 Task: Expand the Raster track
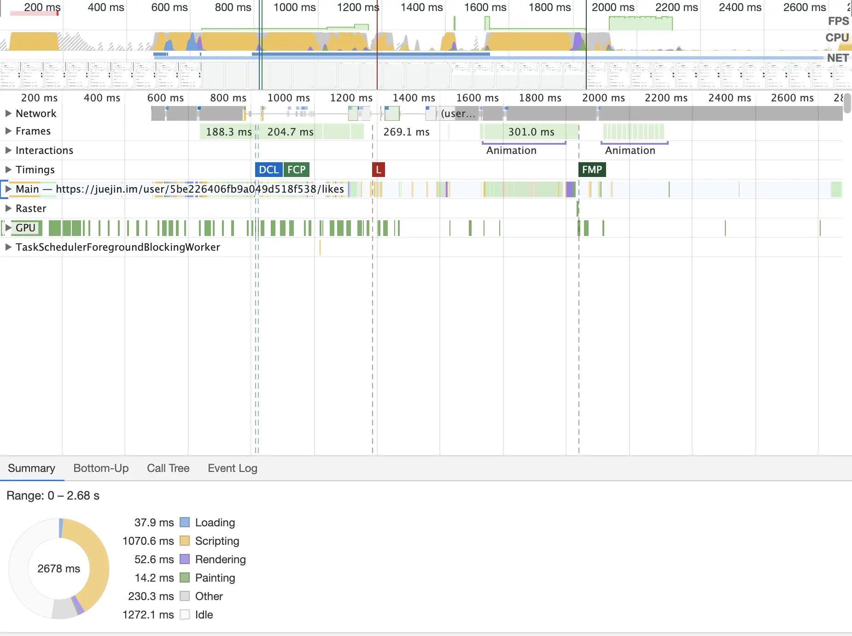[x=8, y=208]
